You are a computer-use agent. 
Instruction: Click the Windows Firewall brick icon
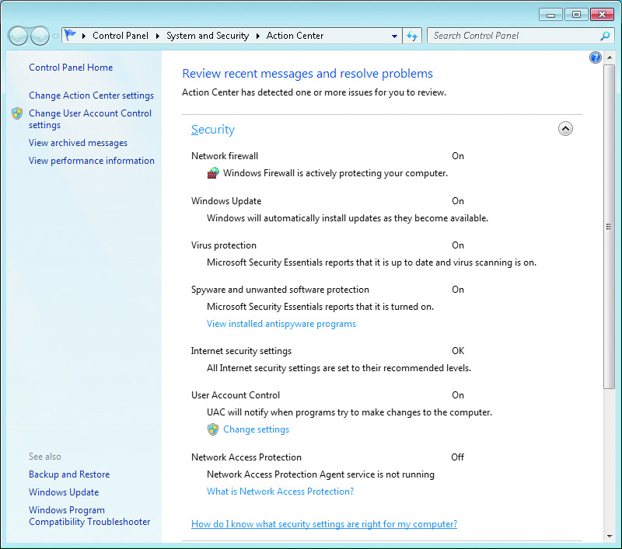click(213, 173)
